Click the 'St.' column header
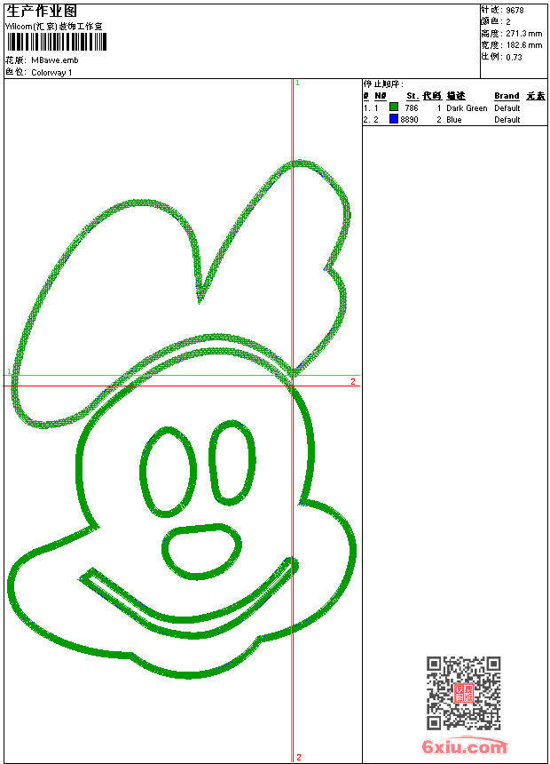The image size is (550, 764). pos(412,96)
